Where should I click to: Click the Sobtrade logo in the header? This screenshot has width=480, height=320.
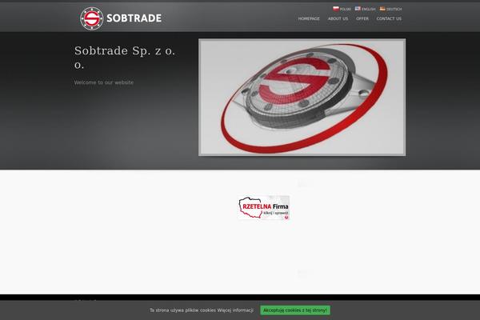click(121, 18)
